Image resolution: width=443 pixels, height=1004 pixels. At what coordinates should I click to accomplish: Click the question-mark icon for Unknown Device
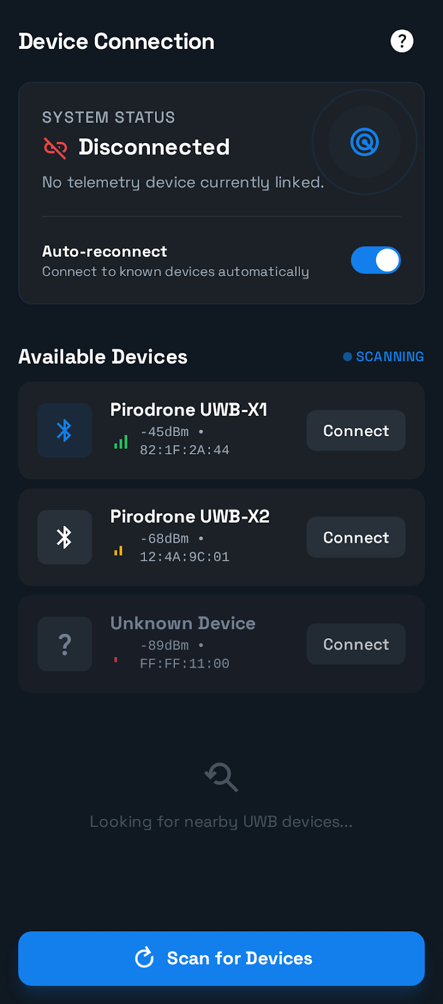[x=65, y=644]
